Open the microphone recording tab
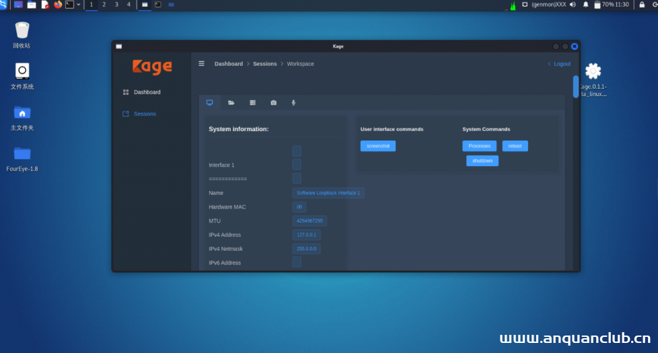The height and width of the screenshot is (353, 658). pyautogui.click(x=293, y=103)
